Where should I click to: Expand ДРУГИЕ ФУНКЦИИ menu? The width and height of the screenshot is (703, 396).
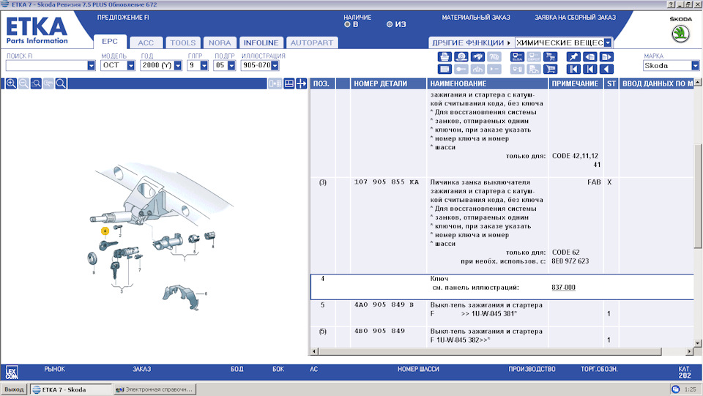coord(471,42)
